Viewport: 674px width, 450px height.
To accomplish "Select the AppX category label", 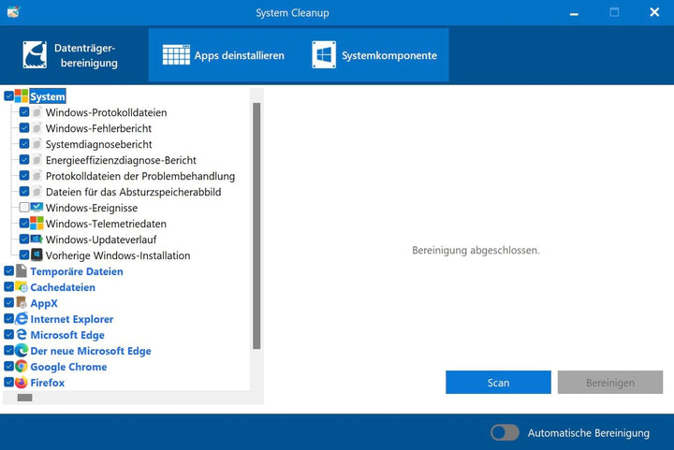I will (x=44, y=303).
